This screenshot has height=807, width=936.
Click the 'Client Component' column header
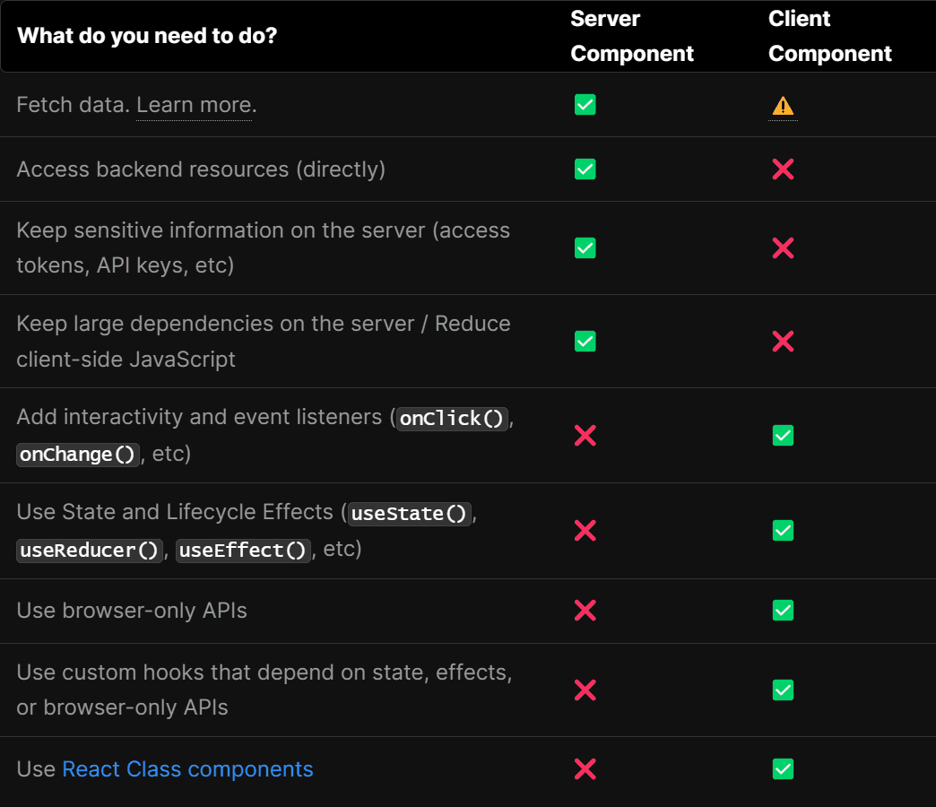(x=829, y=36)
